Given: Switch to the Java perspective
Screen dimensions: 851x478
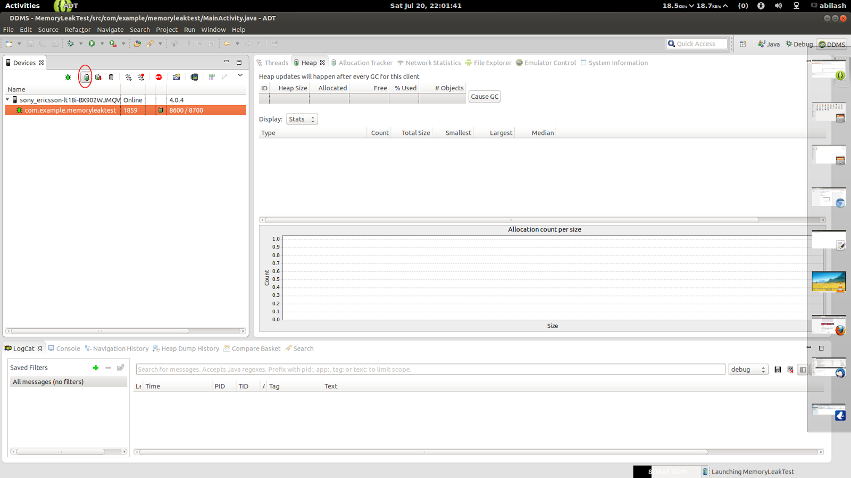Looking at the screenshot, I should [x=769, y=44].
